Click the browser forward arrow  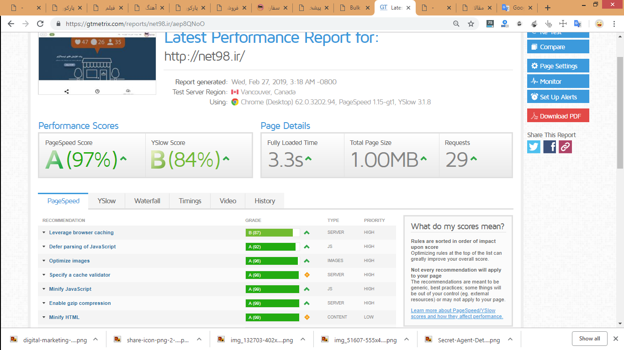pyautogui.click(x=26, y=24)
